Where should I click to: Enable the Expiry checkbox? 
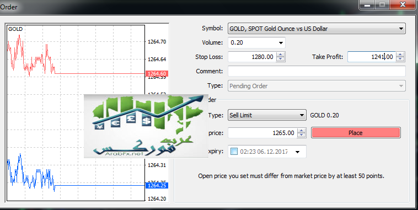point(234,152)
